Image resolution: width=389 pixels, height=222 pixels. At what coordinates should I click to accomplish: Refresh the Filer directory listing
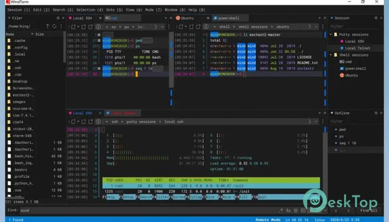pyautogui.click(x=54, y=26)
